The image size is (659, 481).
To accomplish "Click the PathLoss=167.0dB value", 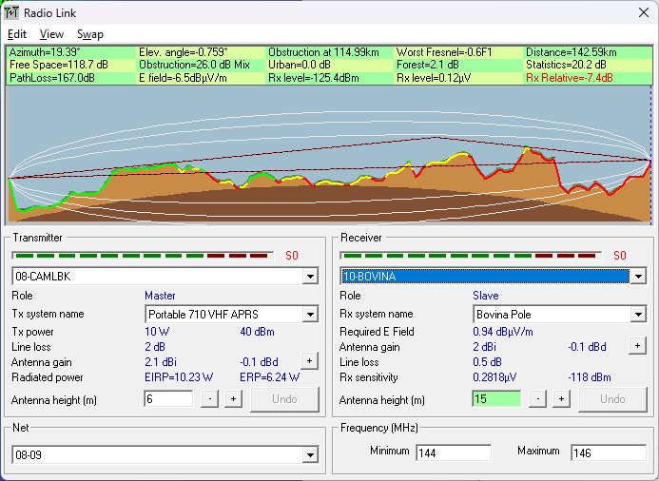I will click(x=52, y=78).
